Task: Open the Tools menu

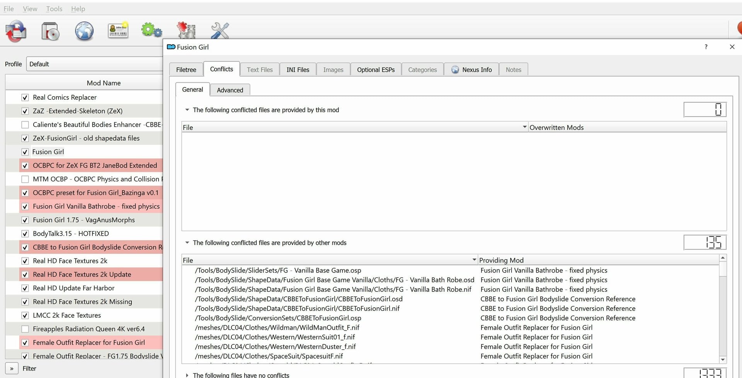Action: [54, 9]
